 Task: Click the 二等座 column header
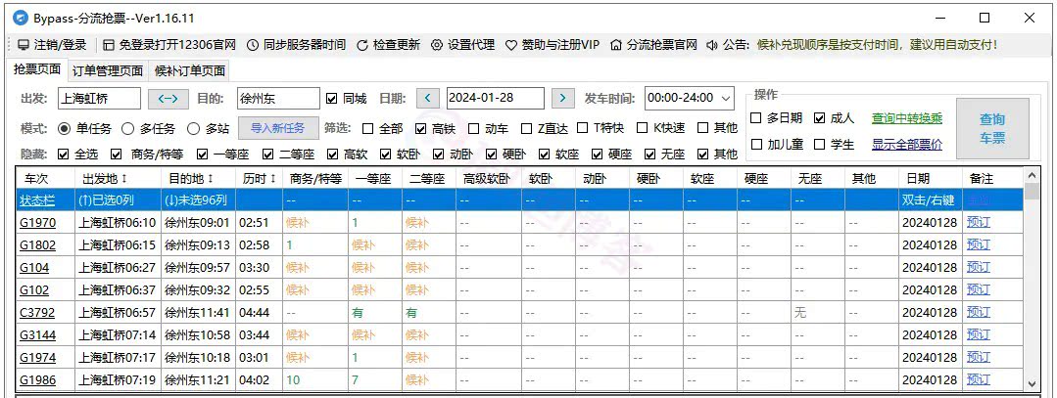(x=427, y=178)
